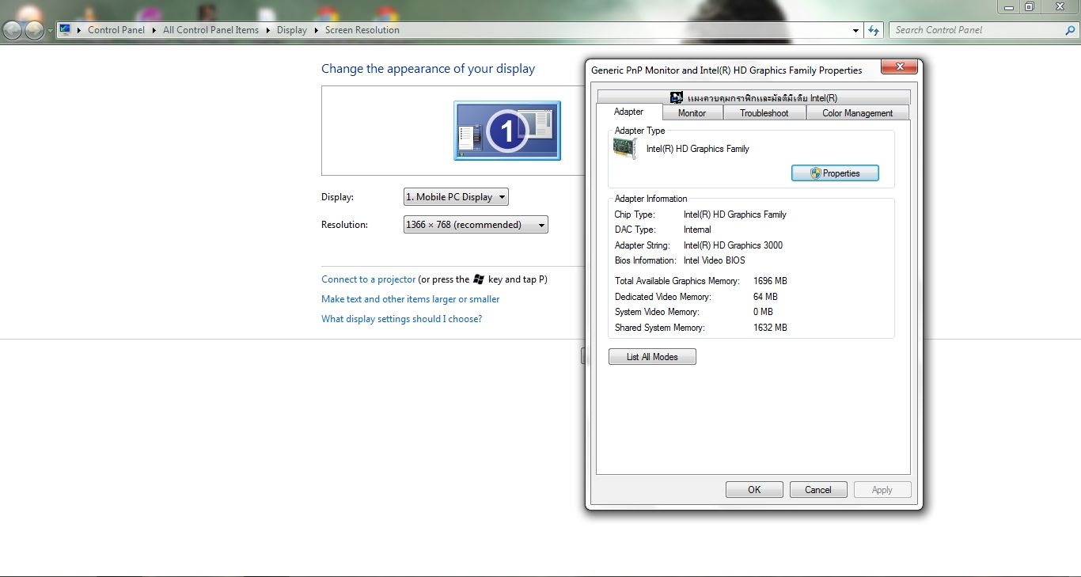Click the Bios Information value Intel Video BIOS
This screenshot has height=577, width=1081.
coord(715,260)
